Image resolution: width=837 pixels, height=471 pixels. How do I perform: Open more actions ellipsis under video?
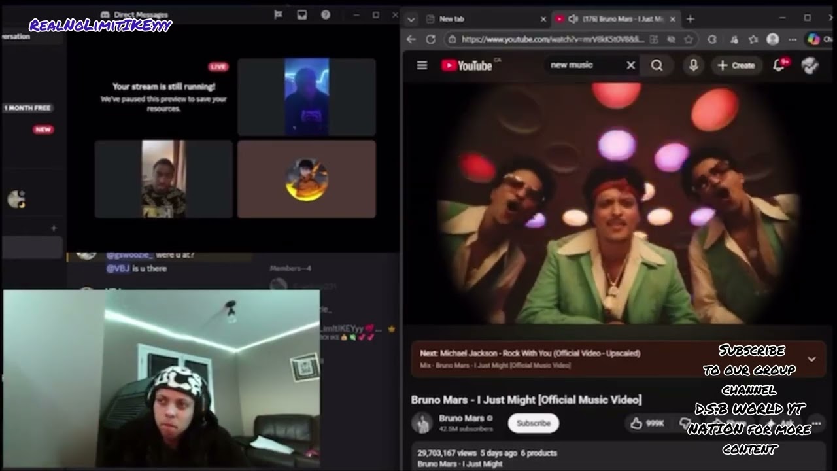(816, 423)
